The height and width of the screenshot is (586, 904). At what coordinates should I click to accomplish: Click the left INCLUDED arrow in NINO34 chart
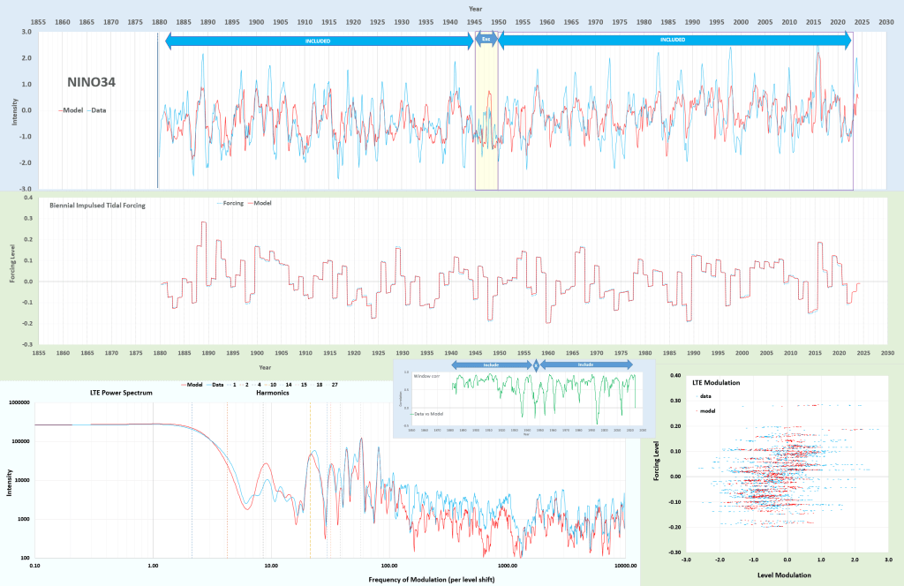(x=317, y=40)
